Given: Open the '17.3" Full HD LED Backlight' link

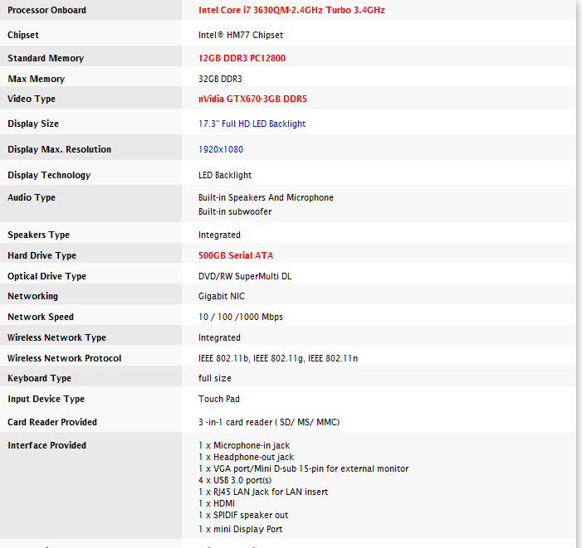Looking at the screenshot, I should [x=252, y=124].
